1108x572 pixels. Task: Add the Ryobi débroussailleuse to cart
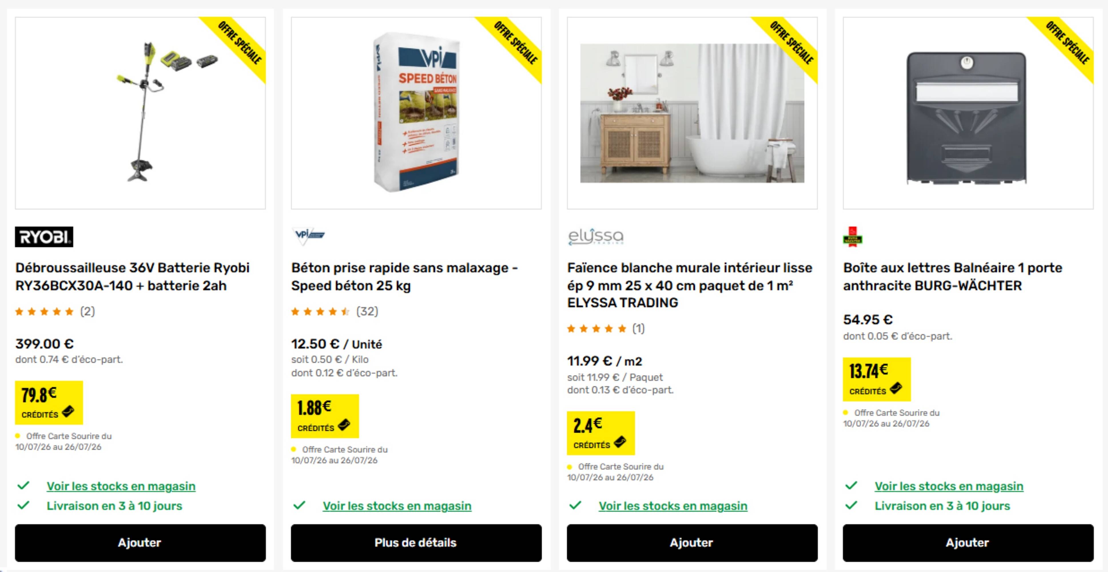click(140, 543)
